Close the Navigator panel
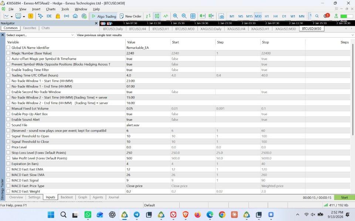 [x=96, y=23]
